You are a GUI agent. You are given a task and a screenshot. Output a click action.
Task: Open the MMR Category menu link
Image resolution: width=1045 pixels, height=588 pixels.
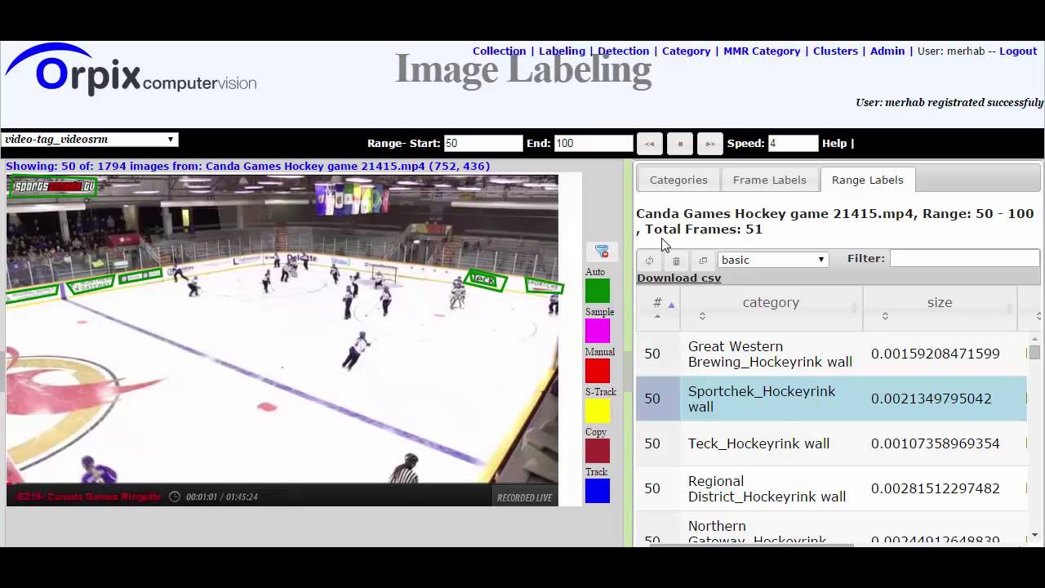point(762,51)
